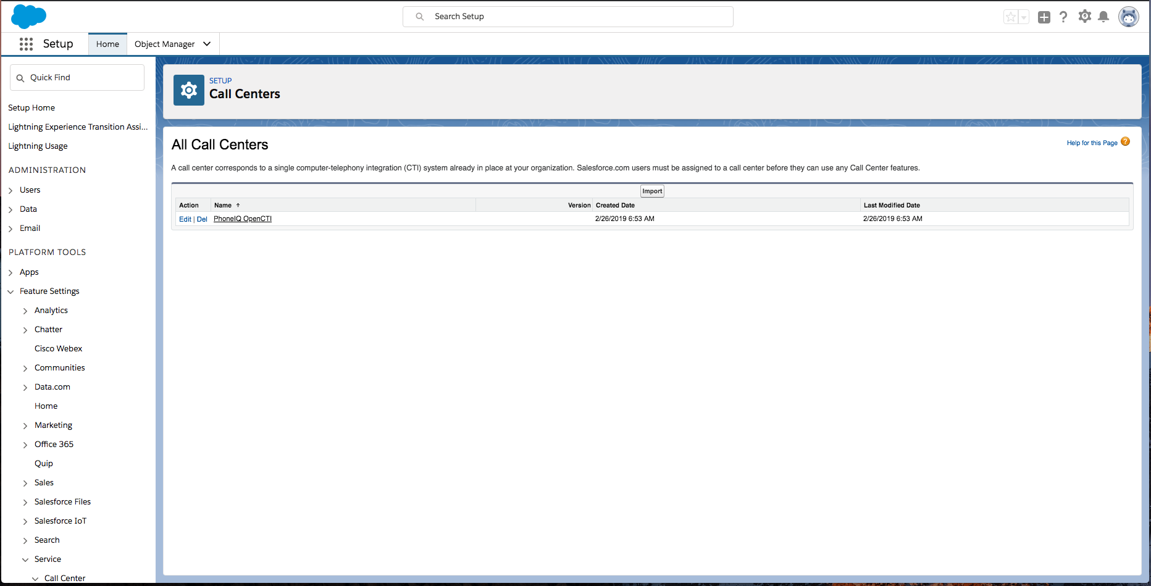Expand the Object Manager tab dropdown
The height and width of the screenshot is (586, 1151).
pyautogui.click(x=207, y=44)
